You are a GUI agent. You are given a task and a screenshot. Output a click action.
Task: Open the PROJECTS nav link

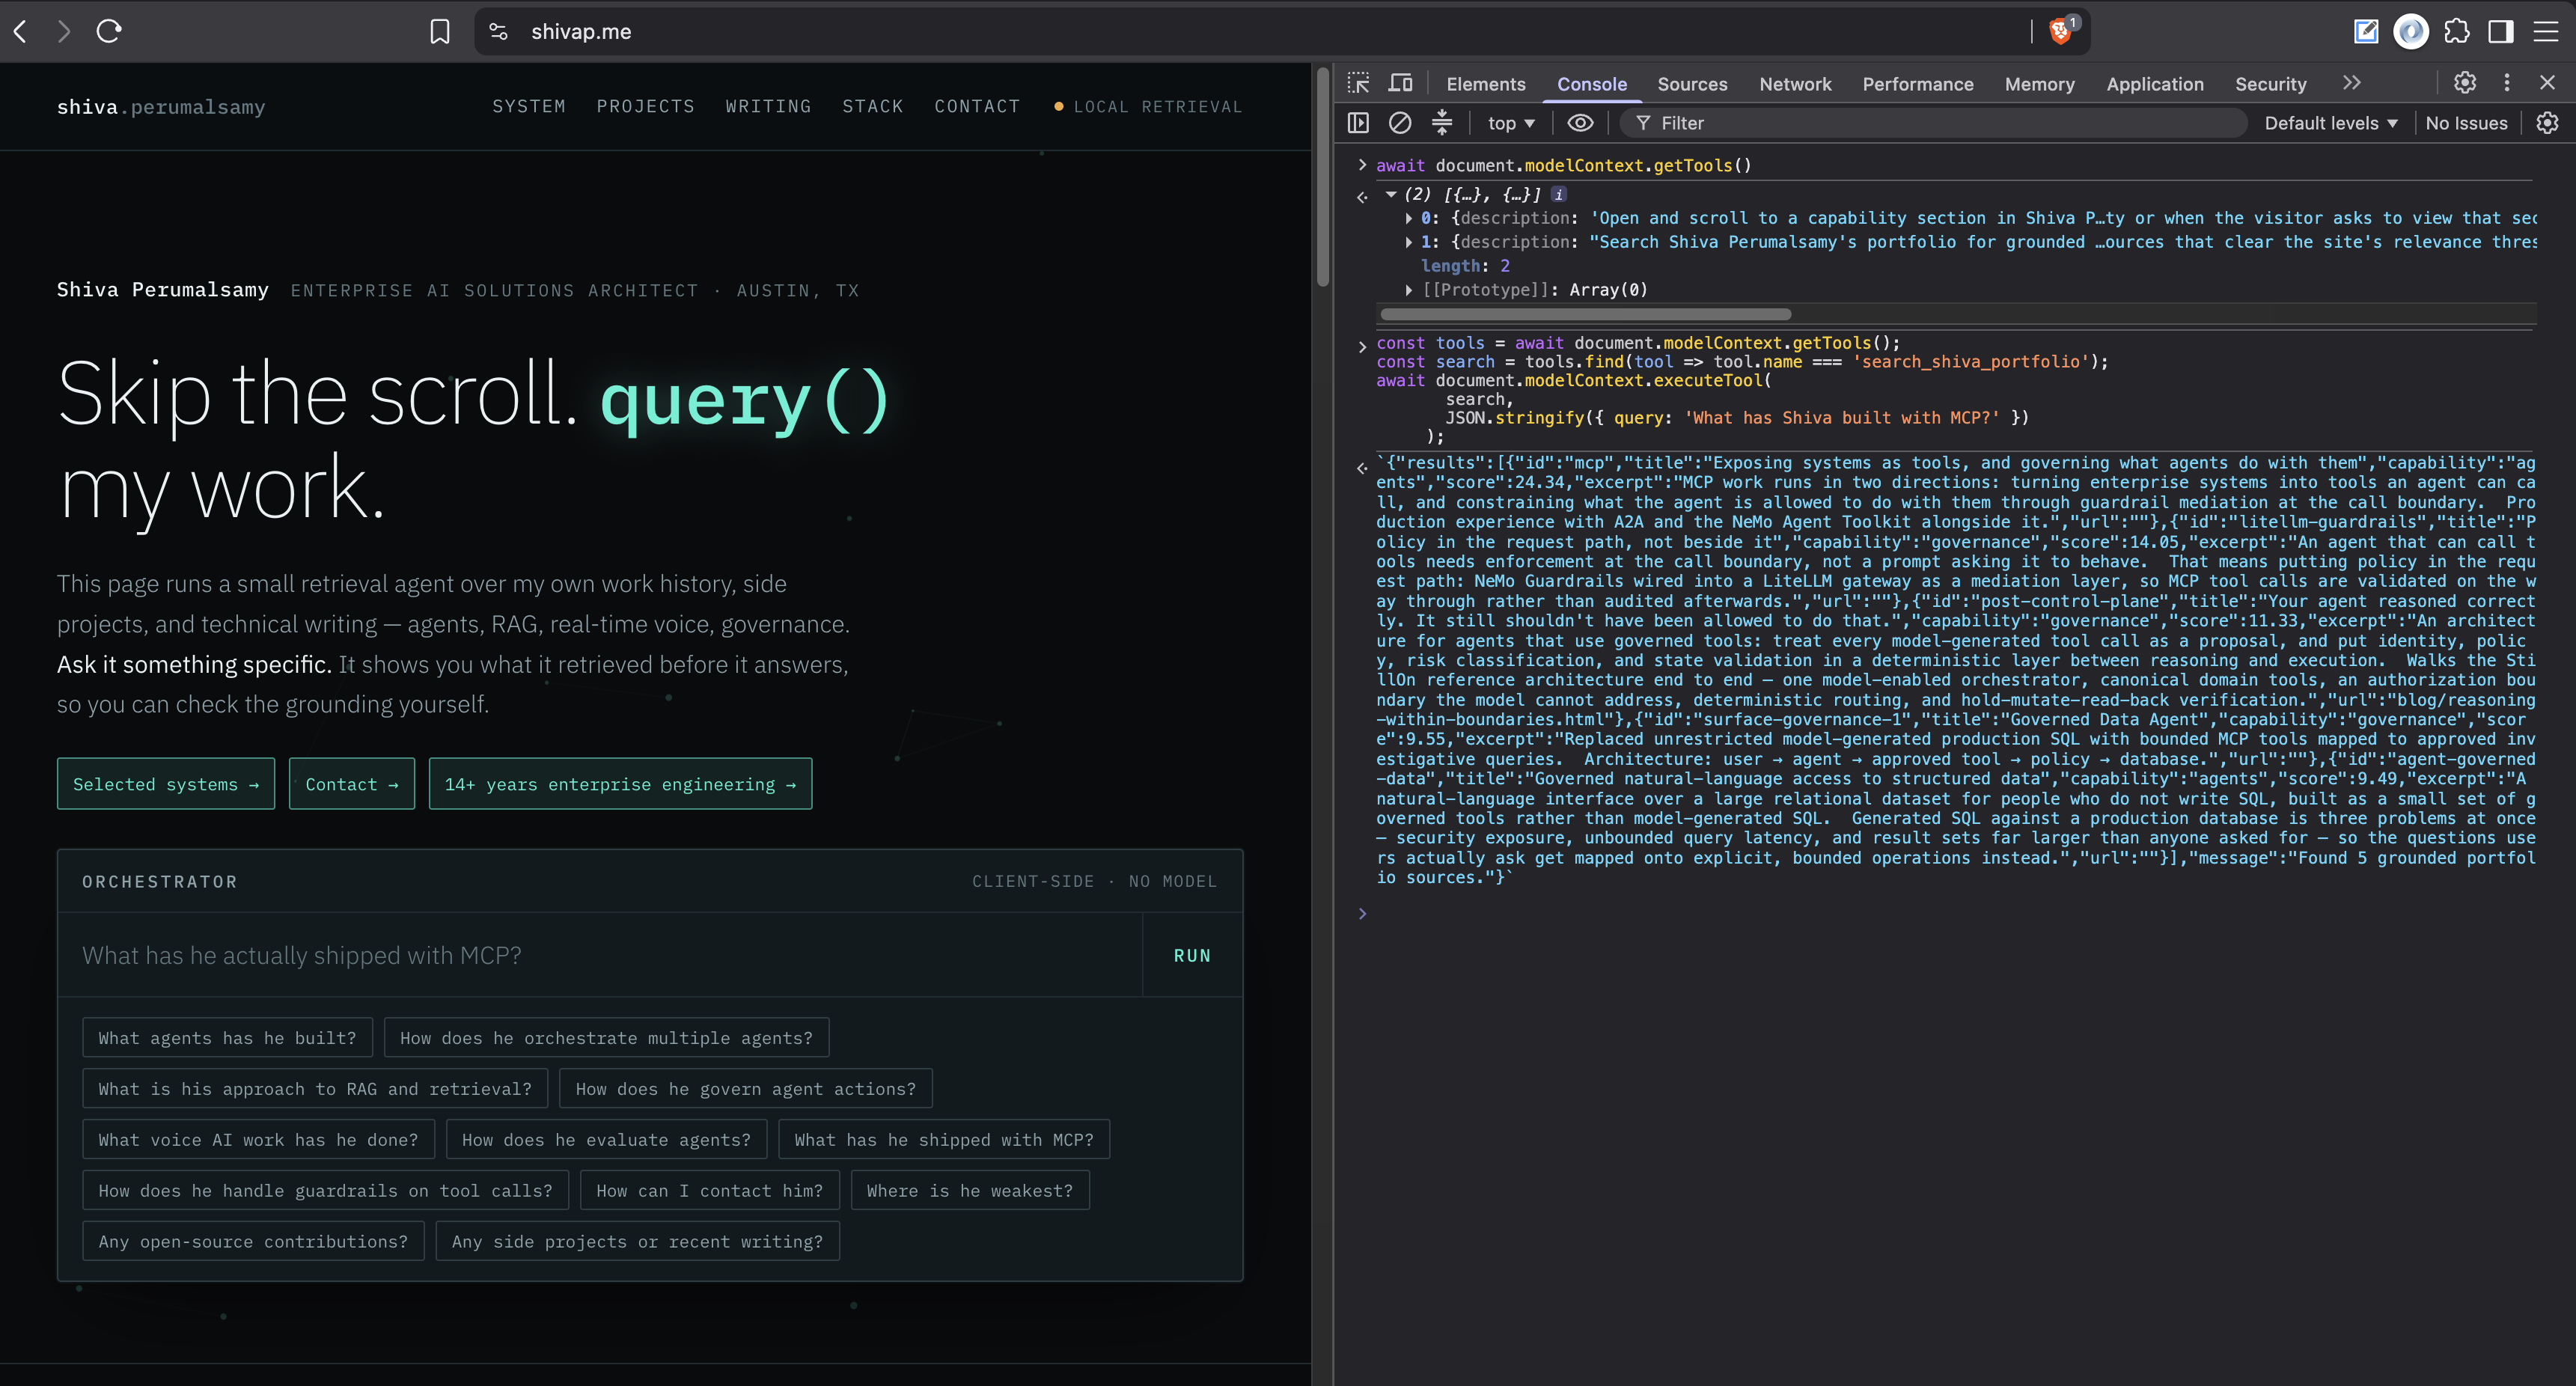645,106
